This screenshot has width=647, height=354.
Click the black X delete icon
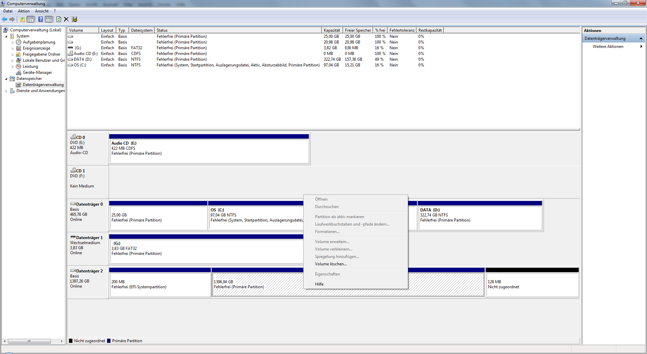pos(66,20)
